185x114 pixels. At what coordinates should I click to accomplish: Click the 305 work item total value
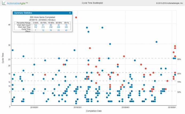[x=66, y=27]
